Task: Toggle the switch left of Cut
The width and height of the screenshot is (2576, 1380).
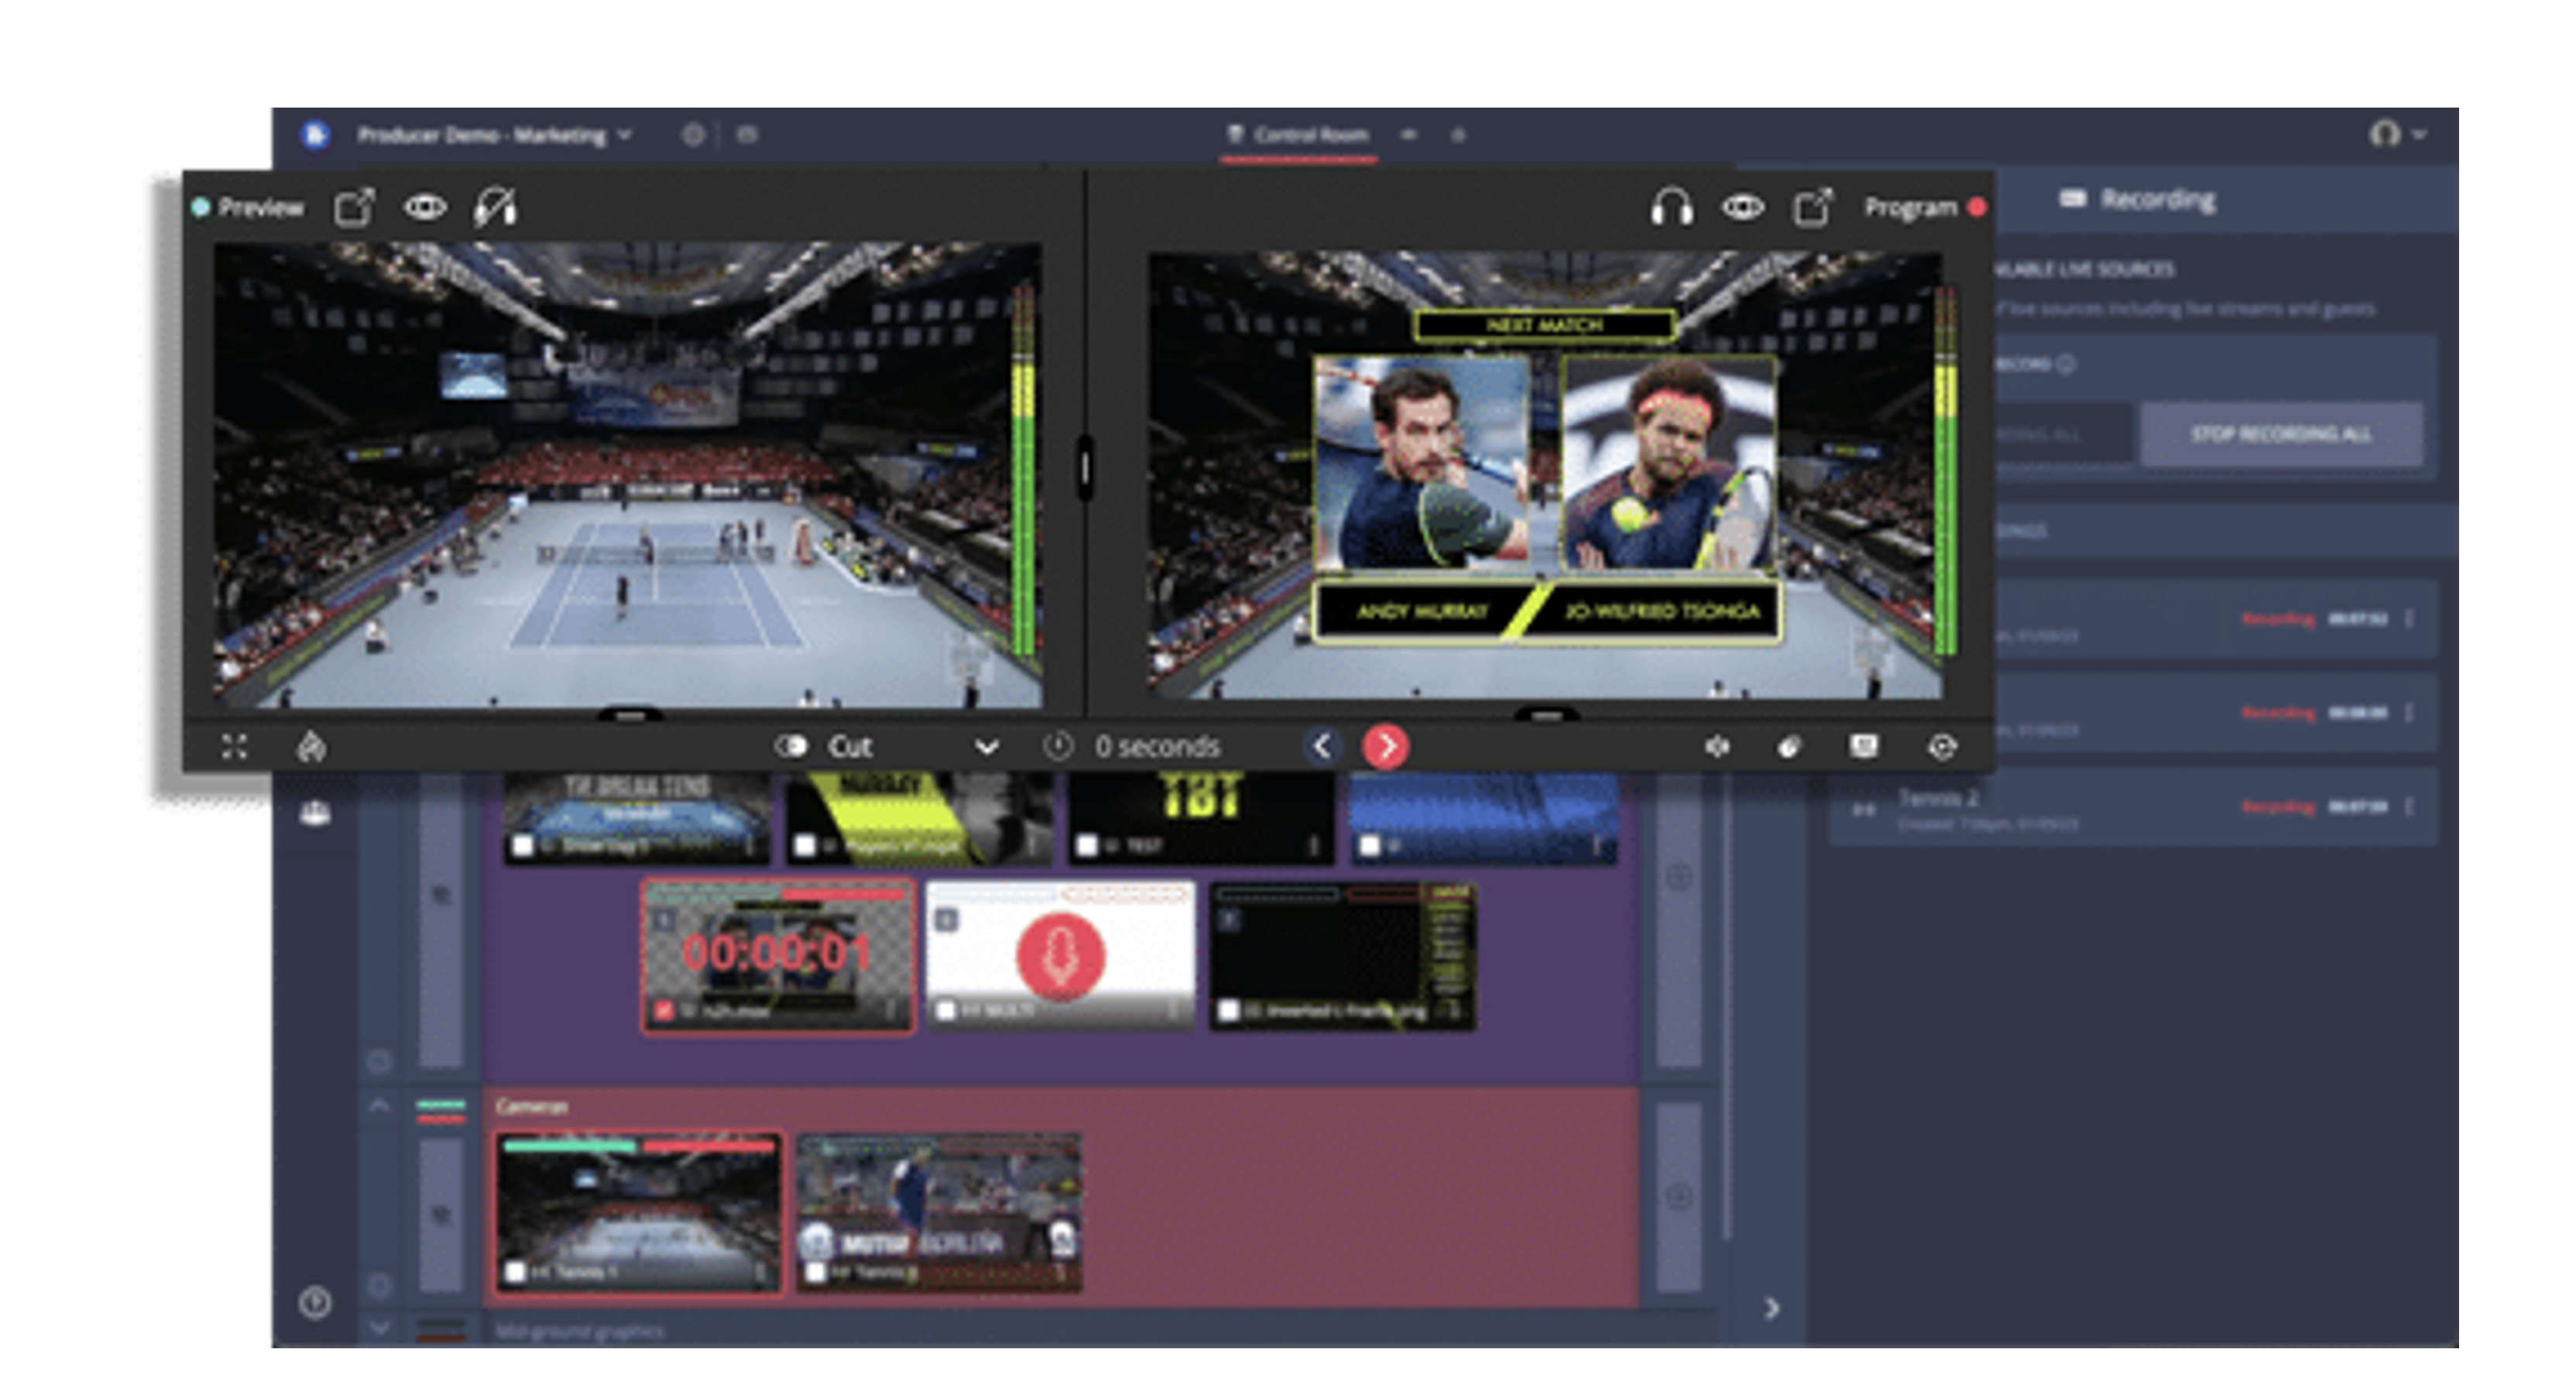Action: (791, 746)
